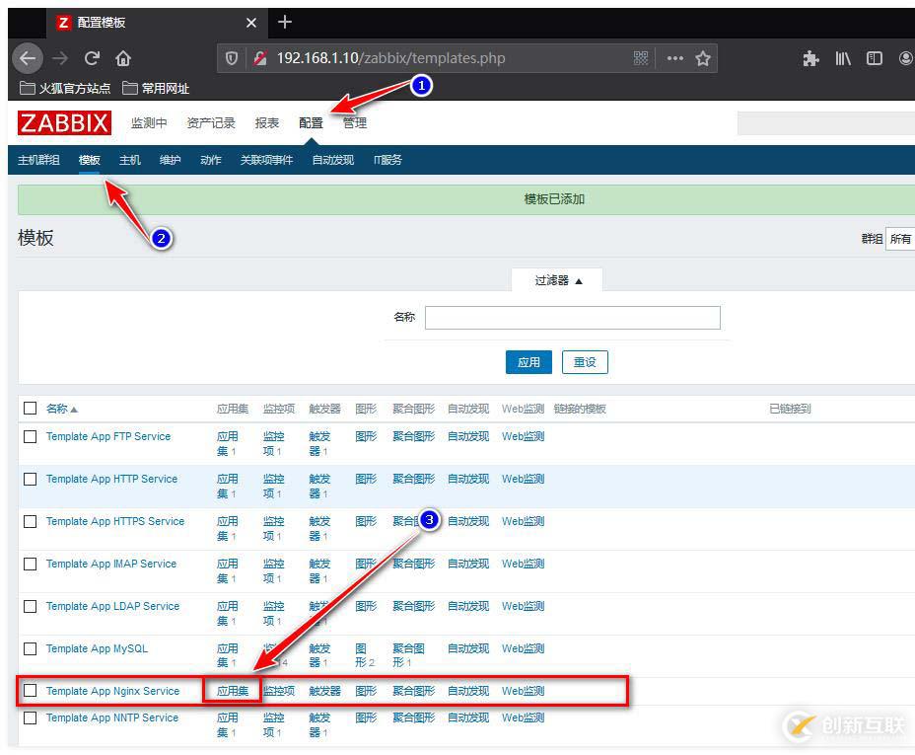Go back using the browser back arrow

click(28, 58)
